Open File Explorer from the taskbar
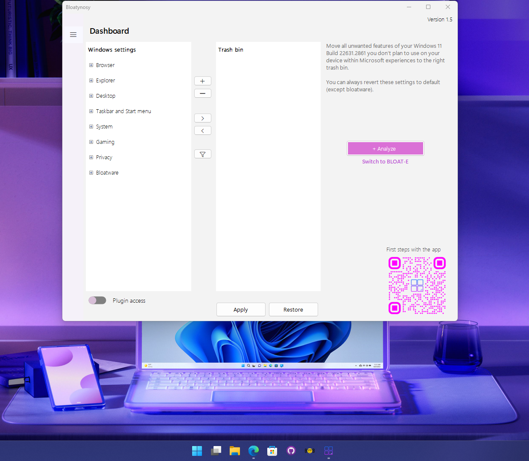 [x=235, y=451]
